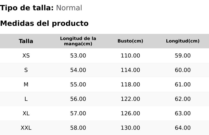Image resolution: width=209 pixels, height=135 pixels.
Task: Click the Medidas del producto heading
Action: coord(44,24)
